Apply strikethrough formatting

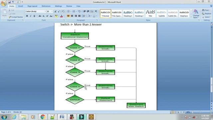[x=40, y=16]
